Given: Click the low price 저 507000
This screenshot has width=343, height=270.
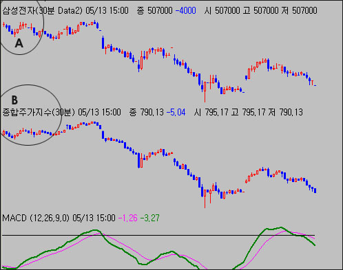Looking at the screenshot, I should pyautogui.click(x=299, y=10).
